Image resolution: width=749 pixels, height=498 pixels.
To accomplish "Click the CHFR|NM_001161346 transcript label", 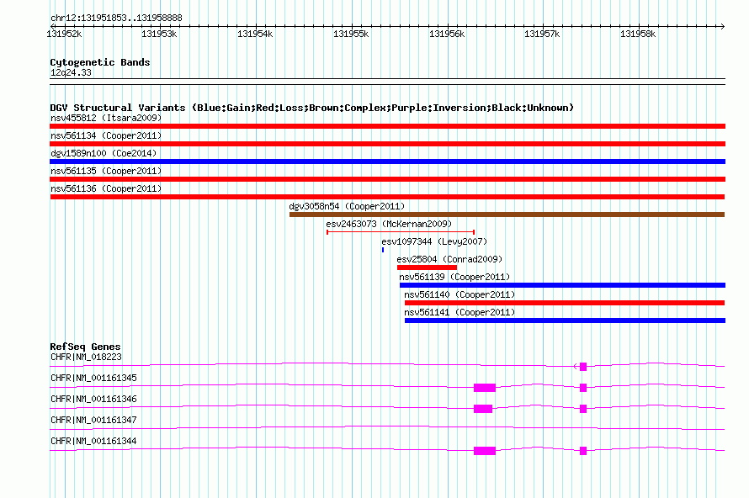I will click(x=93, y=400).
